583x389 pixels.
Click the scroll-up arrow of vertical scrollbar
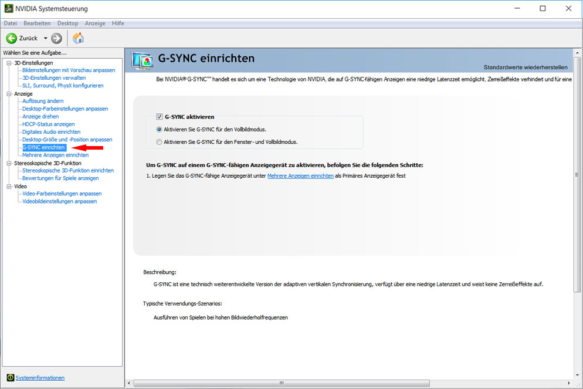click(577, 52)
